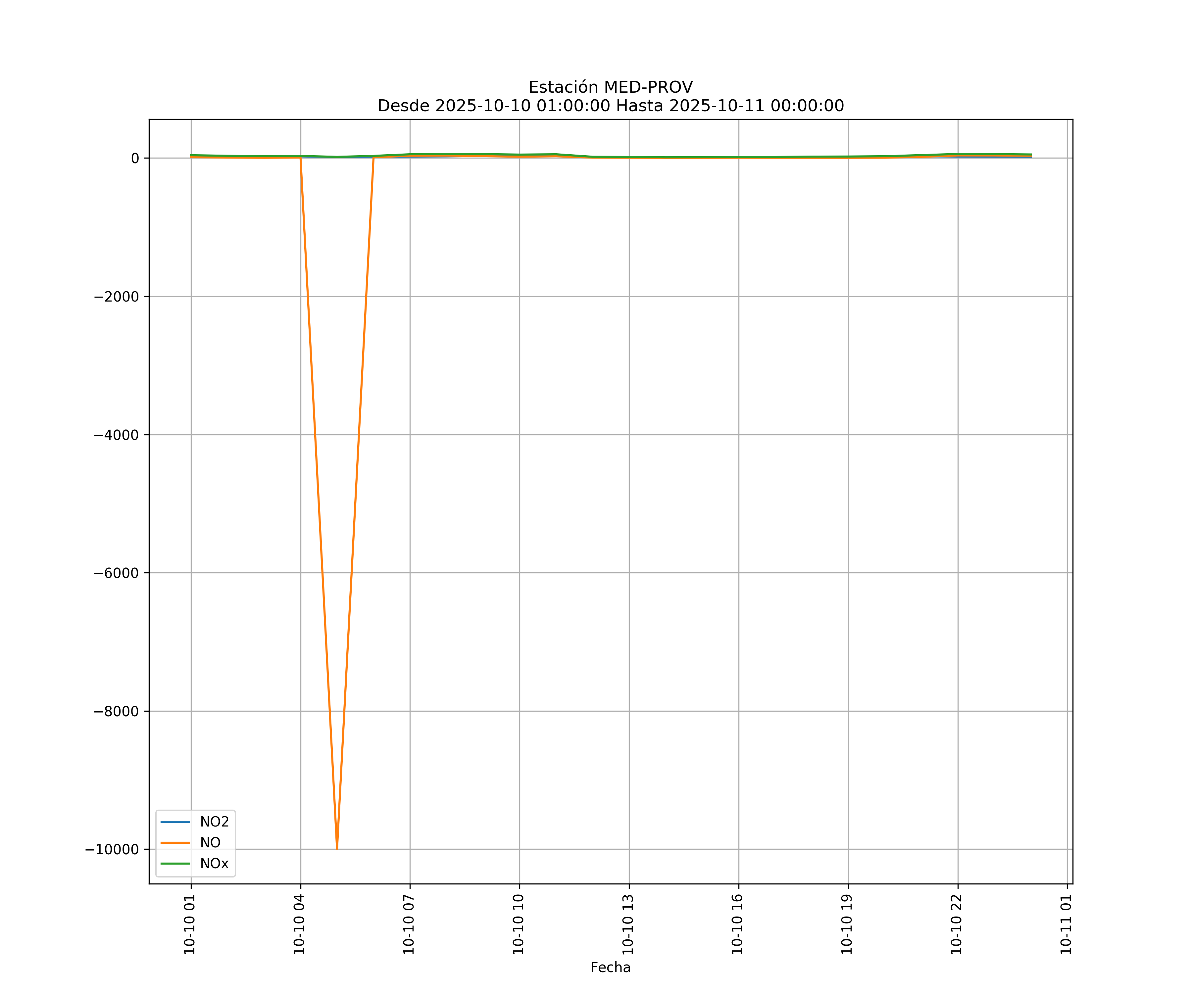Click the NOx green legend line swatch
The height and width of the screenshot is (993, 1192).
175,864
